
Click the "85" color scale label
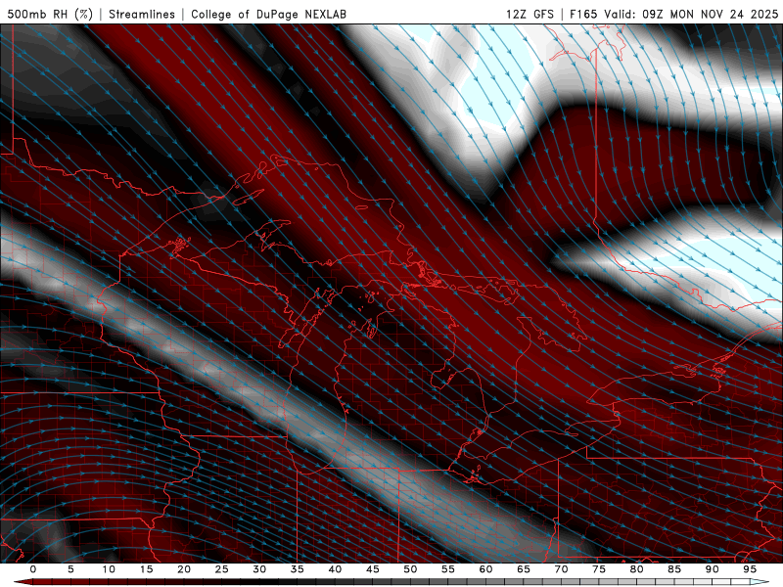(673, 569)
